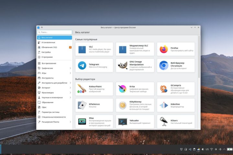
Task: Select the GIMP mascot icon
Action: [x=123, y=66]
